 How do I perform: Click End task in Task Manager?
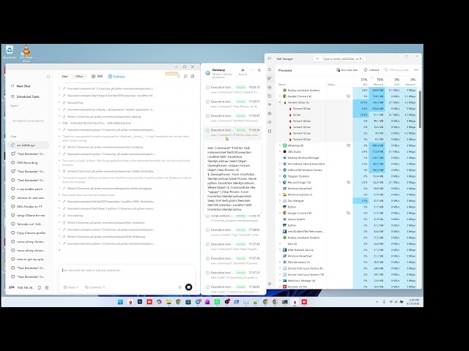pyautogui.click(x=372, y=70)
